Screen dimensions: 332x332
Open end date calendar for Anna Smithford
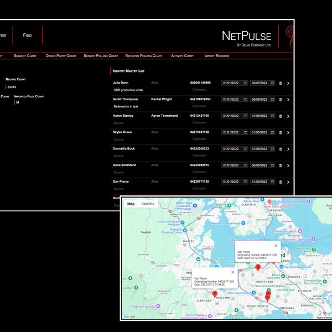point(272,165)
